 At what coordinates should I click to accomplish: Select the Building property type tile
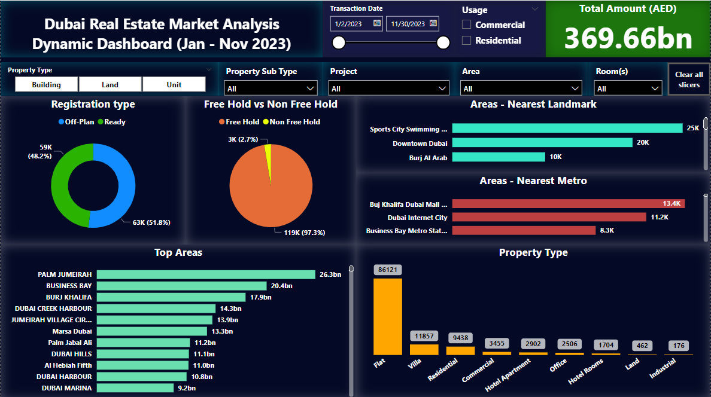(46, 84)
